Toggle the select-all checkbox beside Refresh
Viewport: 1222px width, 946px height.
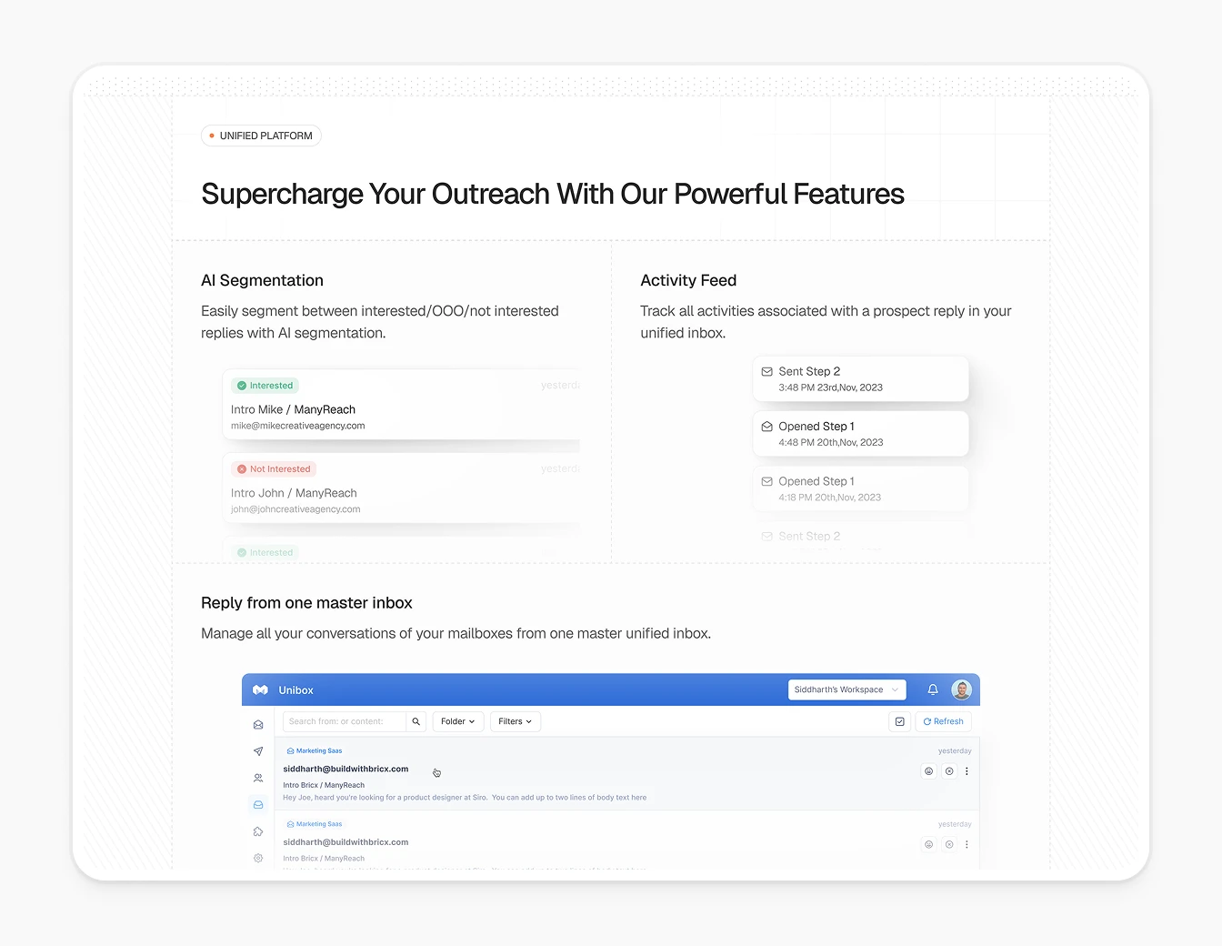tap(900, 721)
